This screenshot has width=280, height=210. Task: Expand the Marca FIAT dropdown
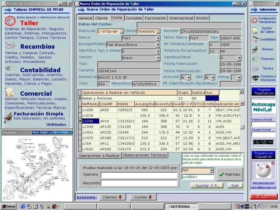tap(158, 38)
